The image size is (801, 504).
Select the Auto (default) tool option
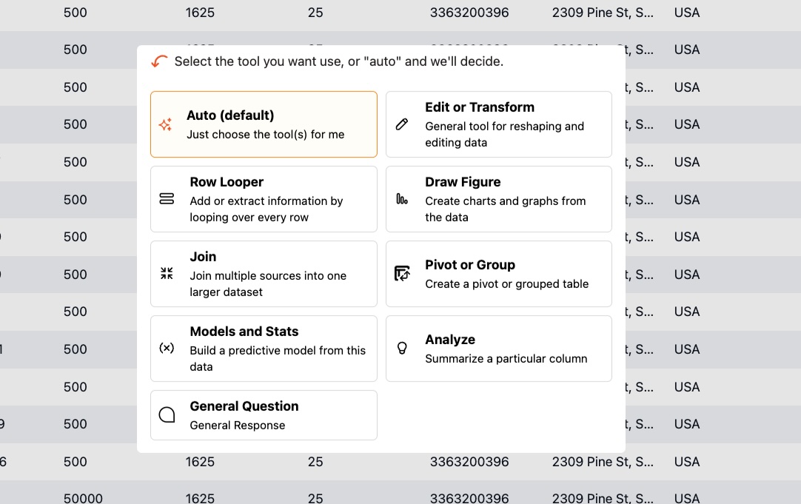264,124
